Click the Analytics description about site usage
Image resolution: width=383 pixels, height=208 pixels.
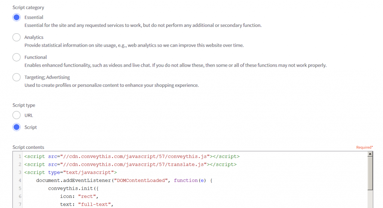[x=134, y=45]
